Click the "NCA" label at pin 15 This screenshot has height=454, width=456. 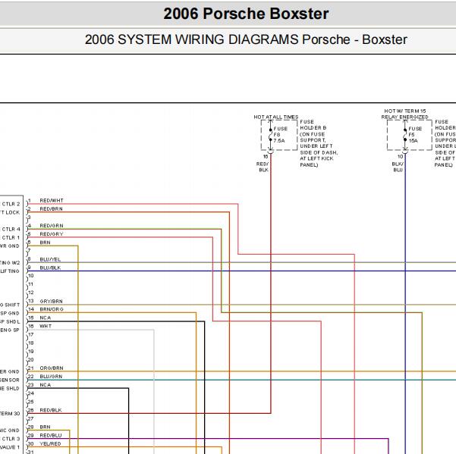click(46, 318)
